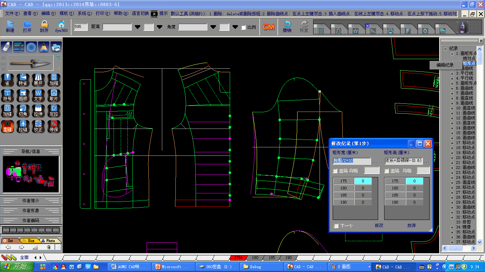Viewport: 485px width, 272px height.
Task: Toggle 差码 checkbox under 矩形高
Action: pyautogui.click(x=387, y=171)
